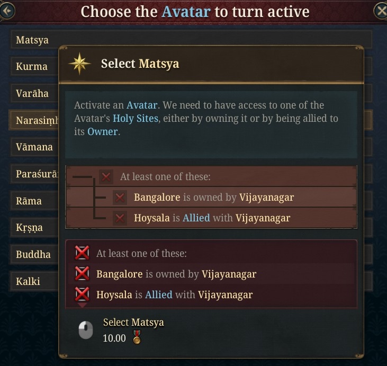Click the Allied link in upper Hoysala condition
This screenshot has width=387, height=366.
tap(196, 218)
